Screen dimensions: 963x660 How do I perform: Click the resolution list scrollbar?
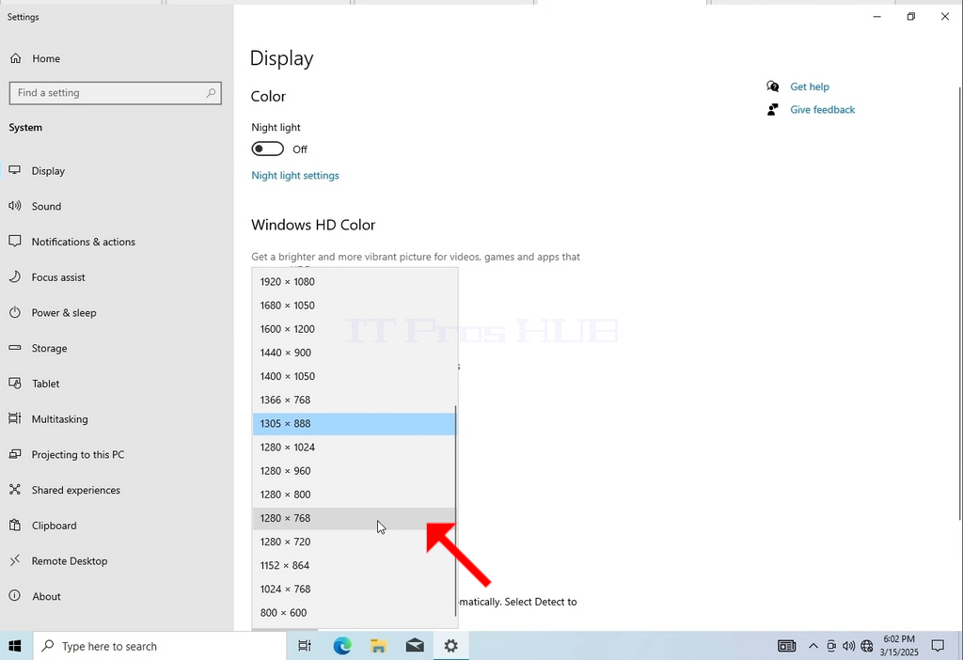point(456,511)
